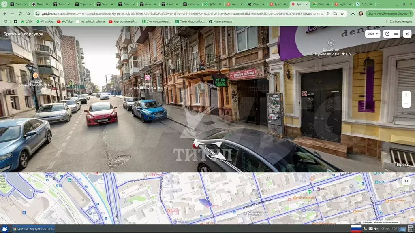The height and width of the screenshot is (233, 415).
Task: Expand the mini map with arrows button
Action: pos(406,181)
